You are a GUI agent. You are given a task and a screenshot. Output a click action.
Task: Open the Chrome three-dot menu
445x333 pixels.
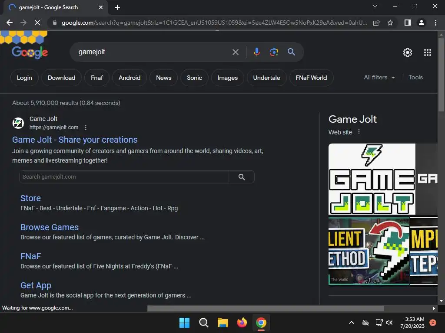coord(435,23)
